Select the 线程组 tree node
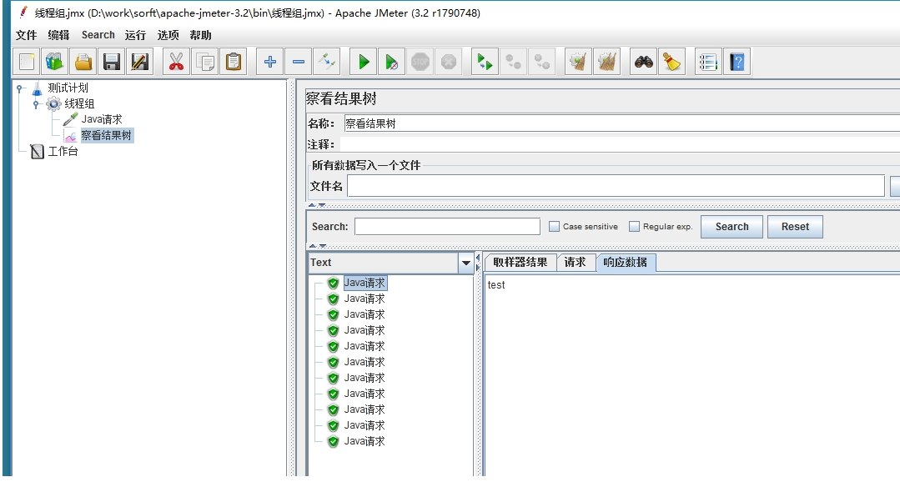Viewport: 900px width, 487px height. pyautogui.click(x=79, y=104)
